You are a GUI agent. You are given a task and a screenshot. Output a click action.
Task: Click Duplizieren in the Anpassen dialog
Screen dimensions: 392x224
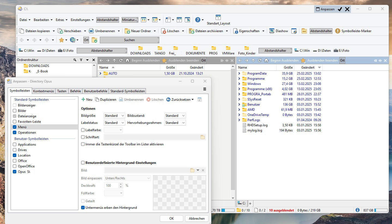[106, 100]
